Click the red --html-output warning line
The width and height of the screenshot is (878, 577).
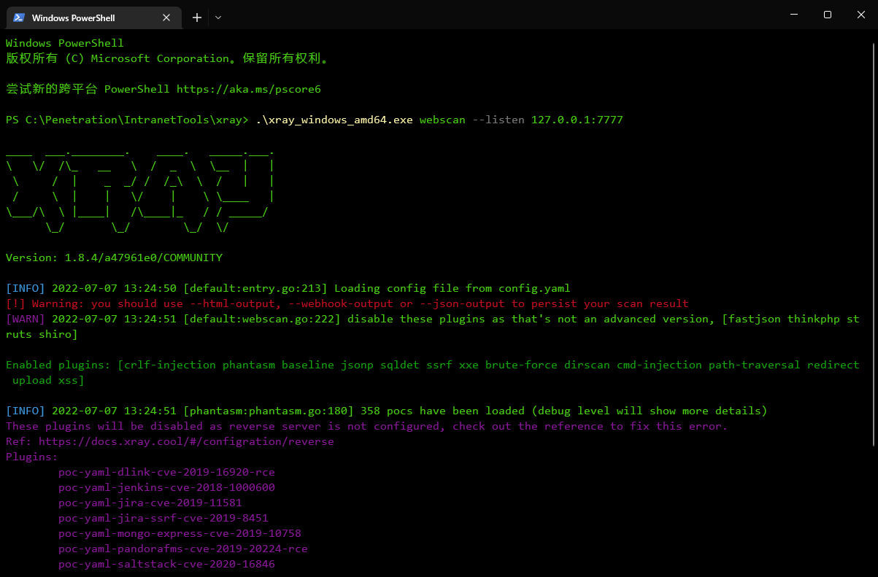347,303
